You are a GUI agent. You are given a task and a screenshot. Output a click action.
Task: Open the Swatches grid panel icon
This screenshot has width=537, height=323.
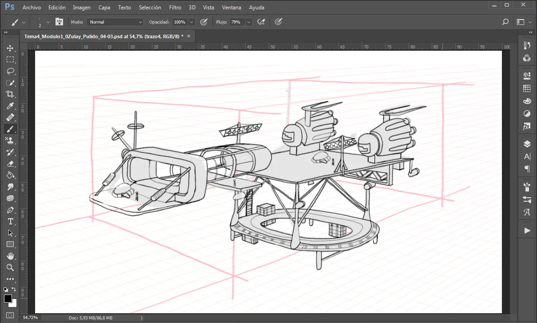527,88
